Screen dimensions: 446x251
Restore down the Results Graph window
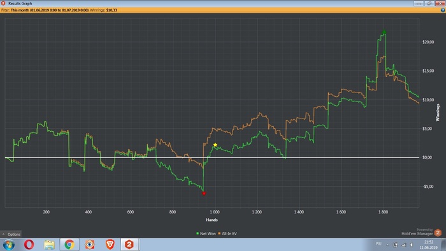pos(429,3)
